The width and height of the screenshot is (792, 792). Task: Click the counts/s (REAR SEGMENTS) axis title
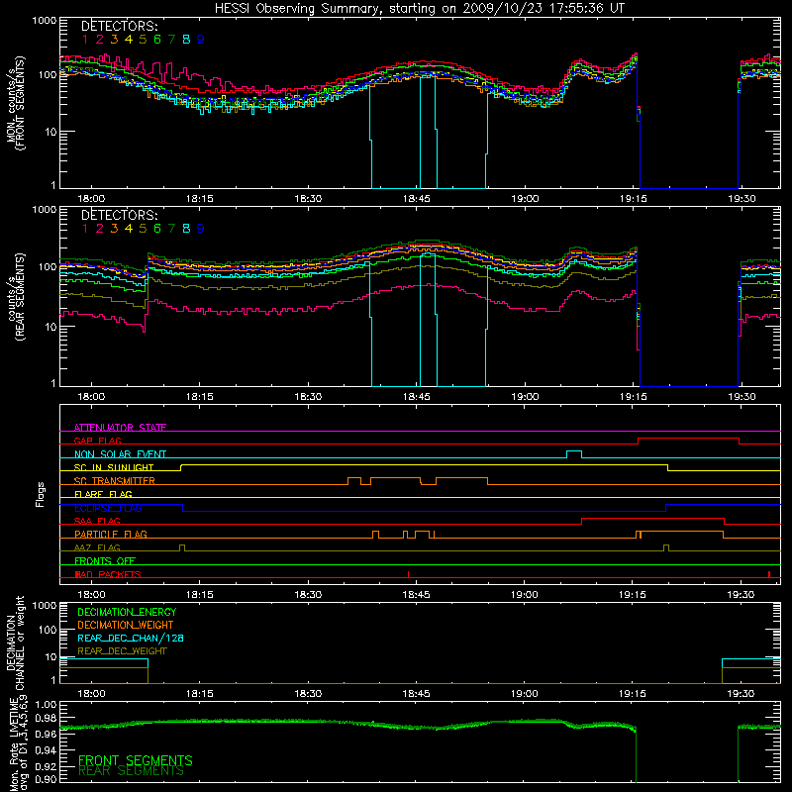pyautogui.click(x=16, y=297)
